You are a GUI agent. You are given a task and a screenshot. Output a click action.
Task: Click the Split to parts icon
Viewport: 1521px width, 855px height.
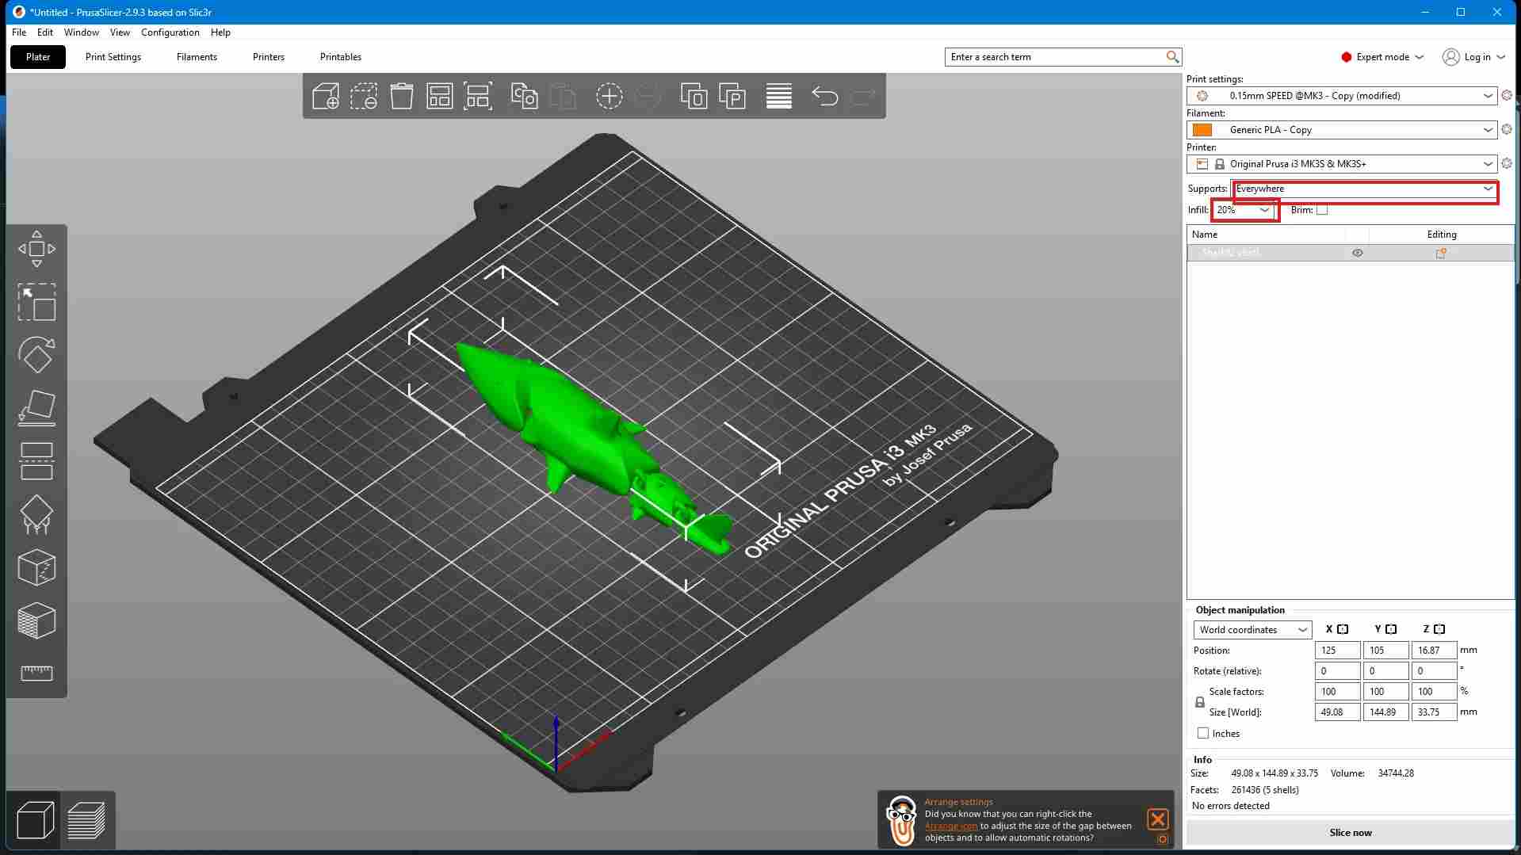click(x=732, y=97)
